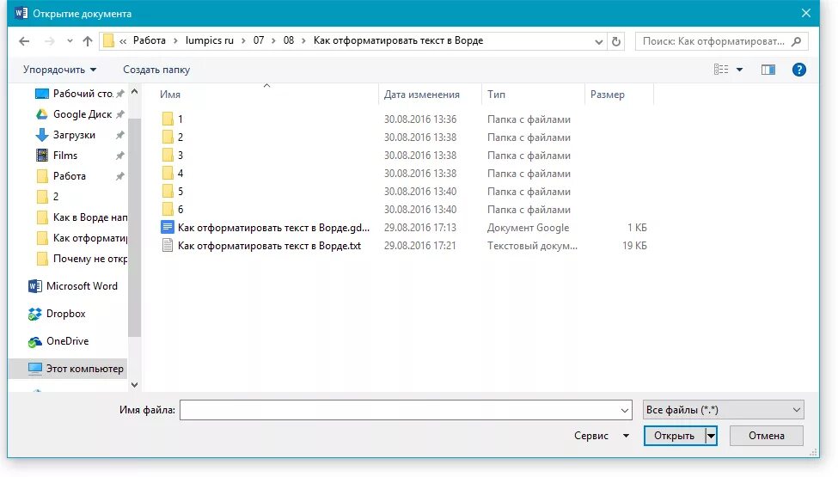Select OneDrive in sidebar

pos(58,341)
